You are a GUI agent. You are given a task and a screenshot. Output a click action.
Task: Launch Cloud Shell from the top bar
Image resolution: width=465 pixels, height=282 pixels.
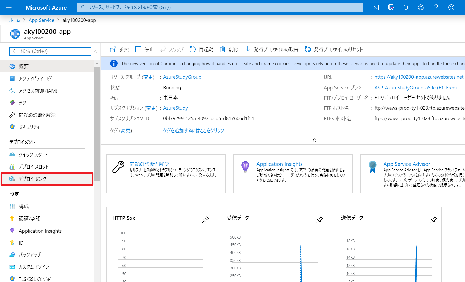(376, 7)
